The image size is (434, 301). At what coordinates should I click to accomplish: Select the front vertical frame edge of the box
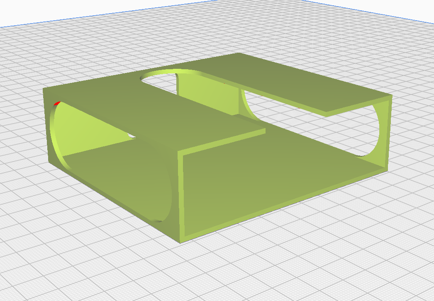(180, 197)
